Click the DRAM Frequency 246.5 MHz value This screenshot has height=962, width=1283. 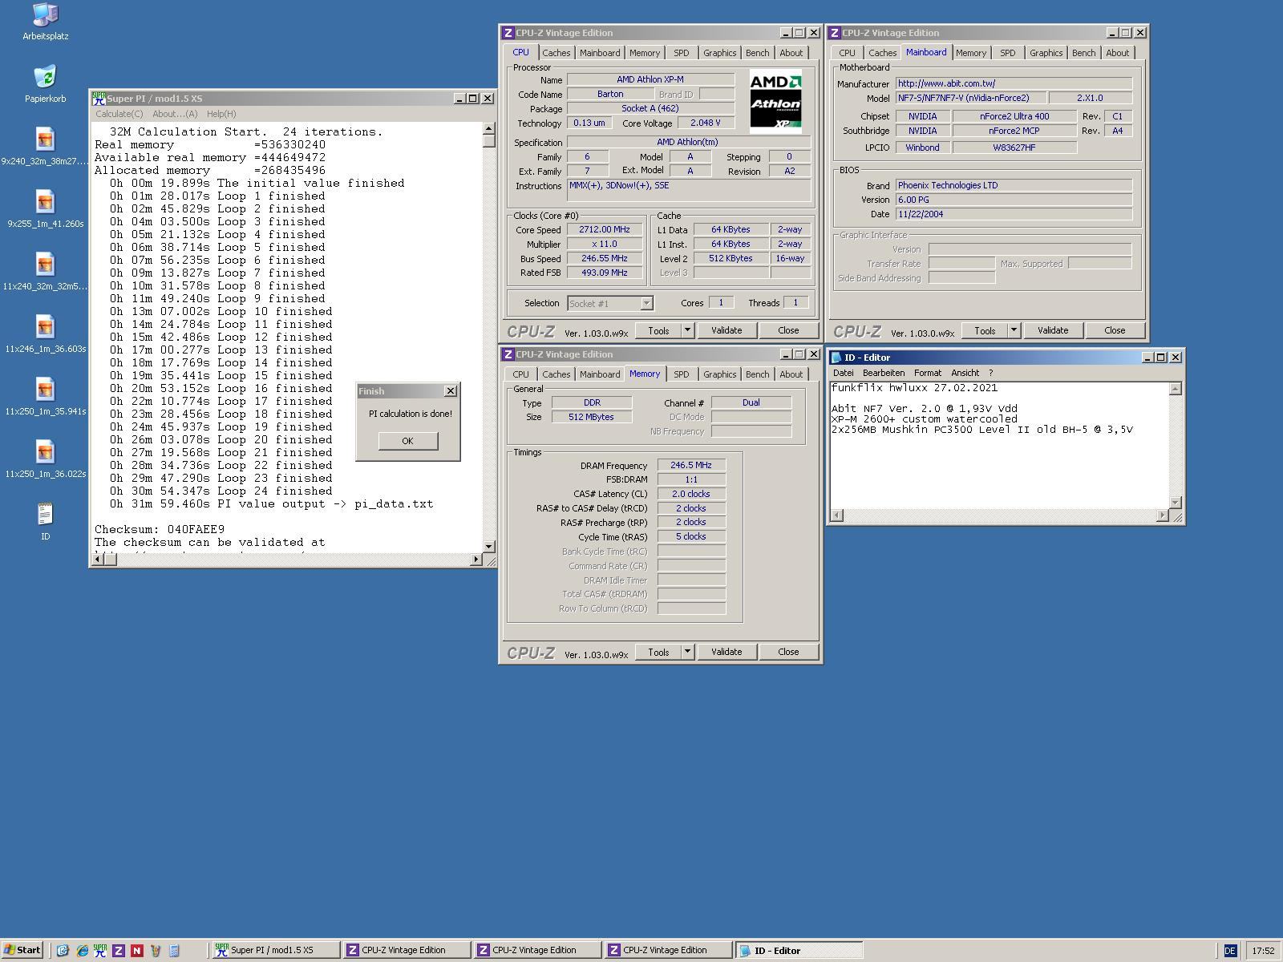[691, 465]
